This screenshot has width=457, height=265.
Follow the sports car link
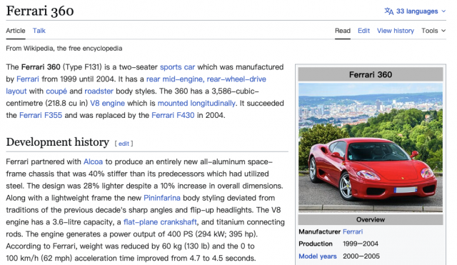click(177, 67)
